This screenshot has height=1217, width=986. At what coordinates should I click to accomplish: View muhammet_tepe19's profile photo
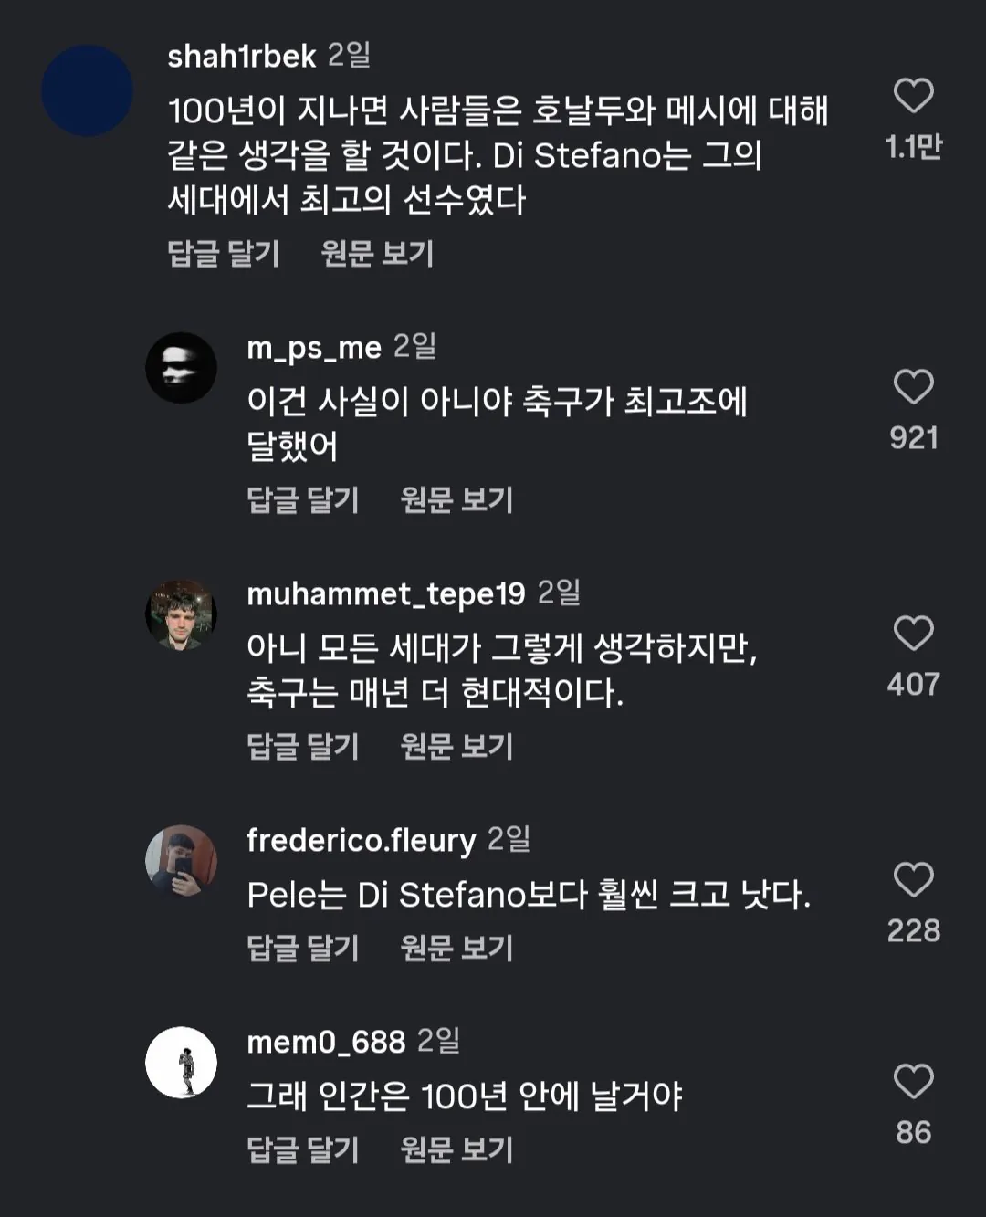(x=181, y=614)
